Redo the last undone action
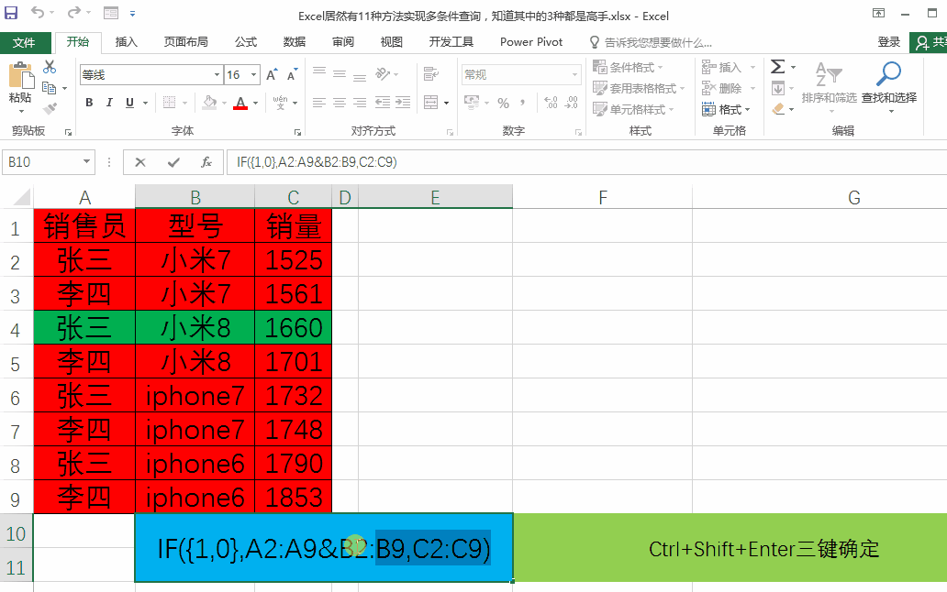This screenshot has width=947, height=592. tap(73, 12)
